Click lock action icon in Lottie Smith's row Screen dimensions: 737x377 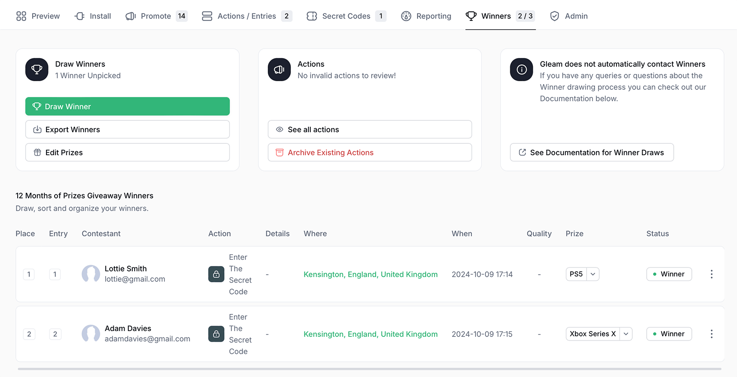pos(216,274)
